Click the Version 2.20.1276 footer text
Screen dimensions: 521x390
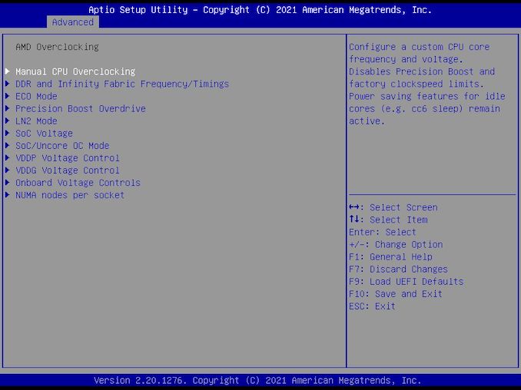point(257,380)
